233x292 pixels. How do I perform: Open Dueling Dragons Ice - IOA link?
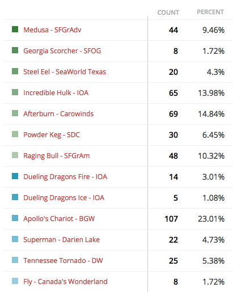64,198
